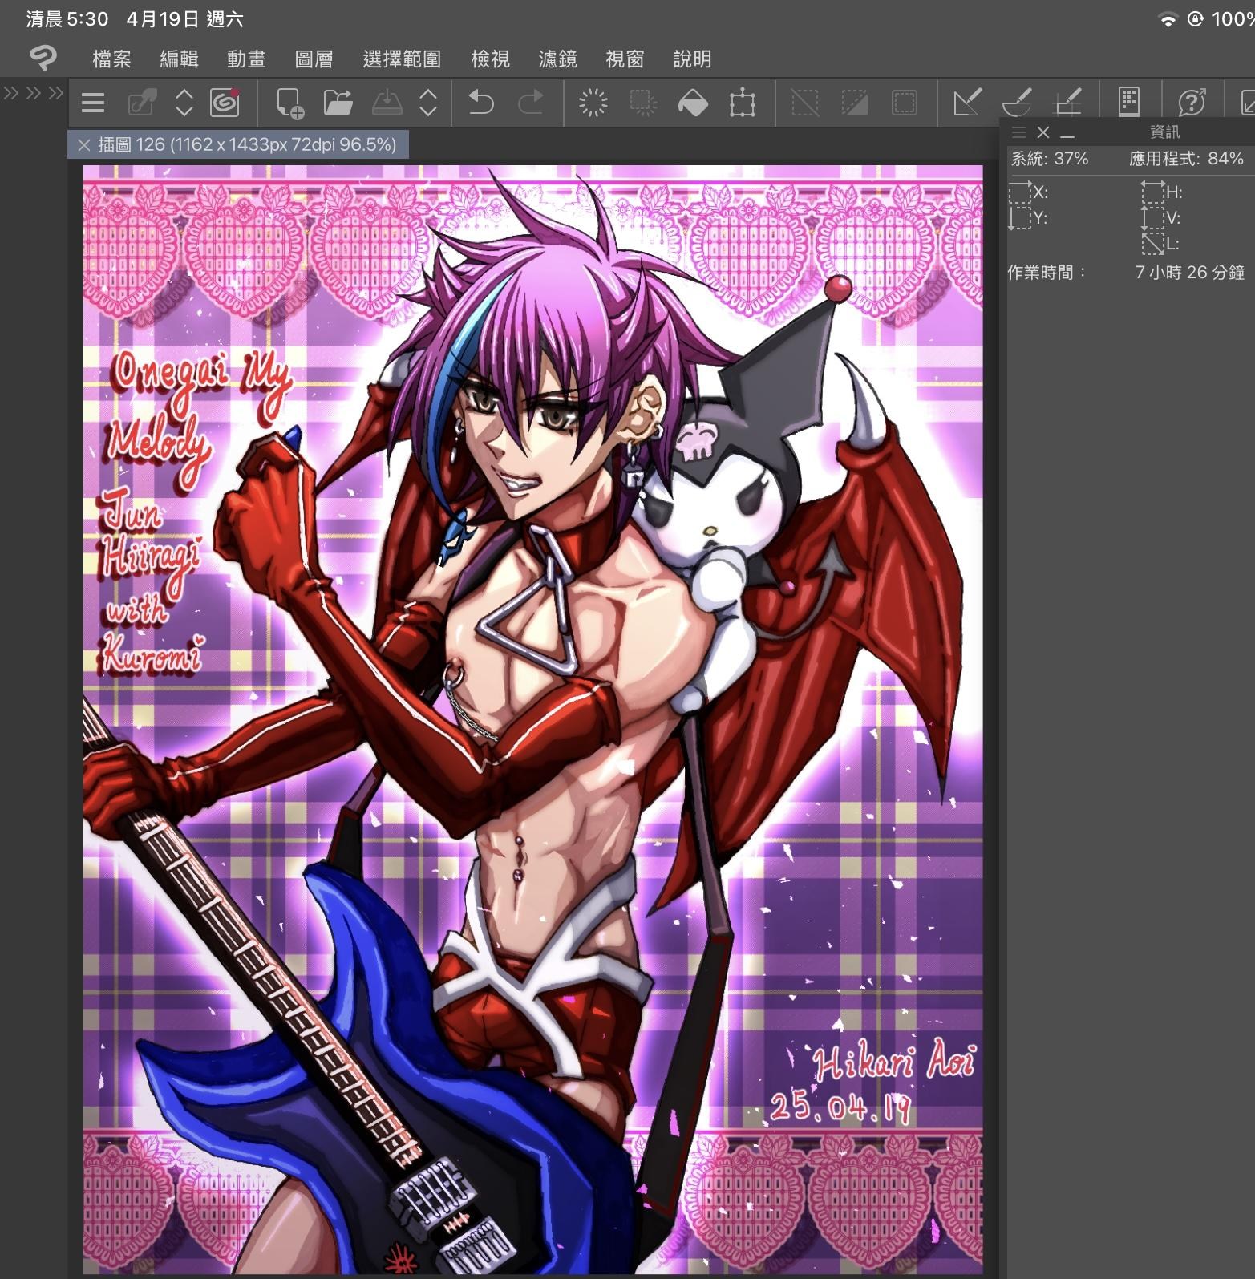The height and width of the screenshot is (1279, 1255).
Task: Tap the 100% battery indicator
Action: [x=1233, y=19]
